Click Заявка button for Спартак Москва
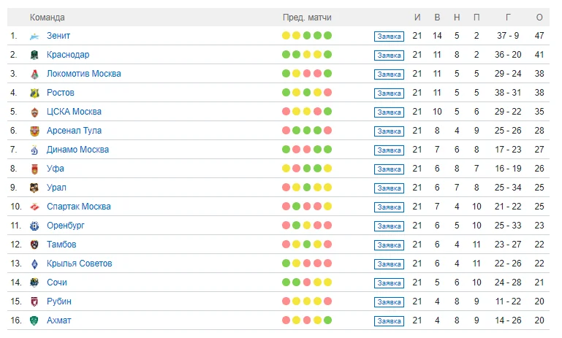 [390, 207]
